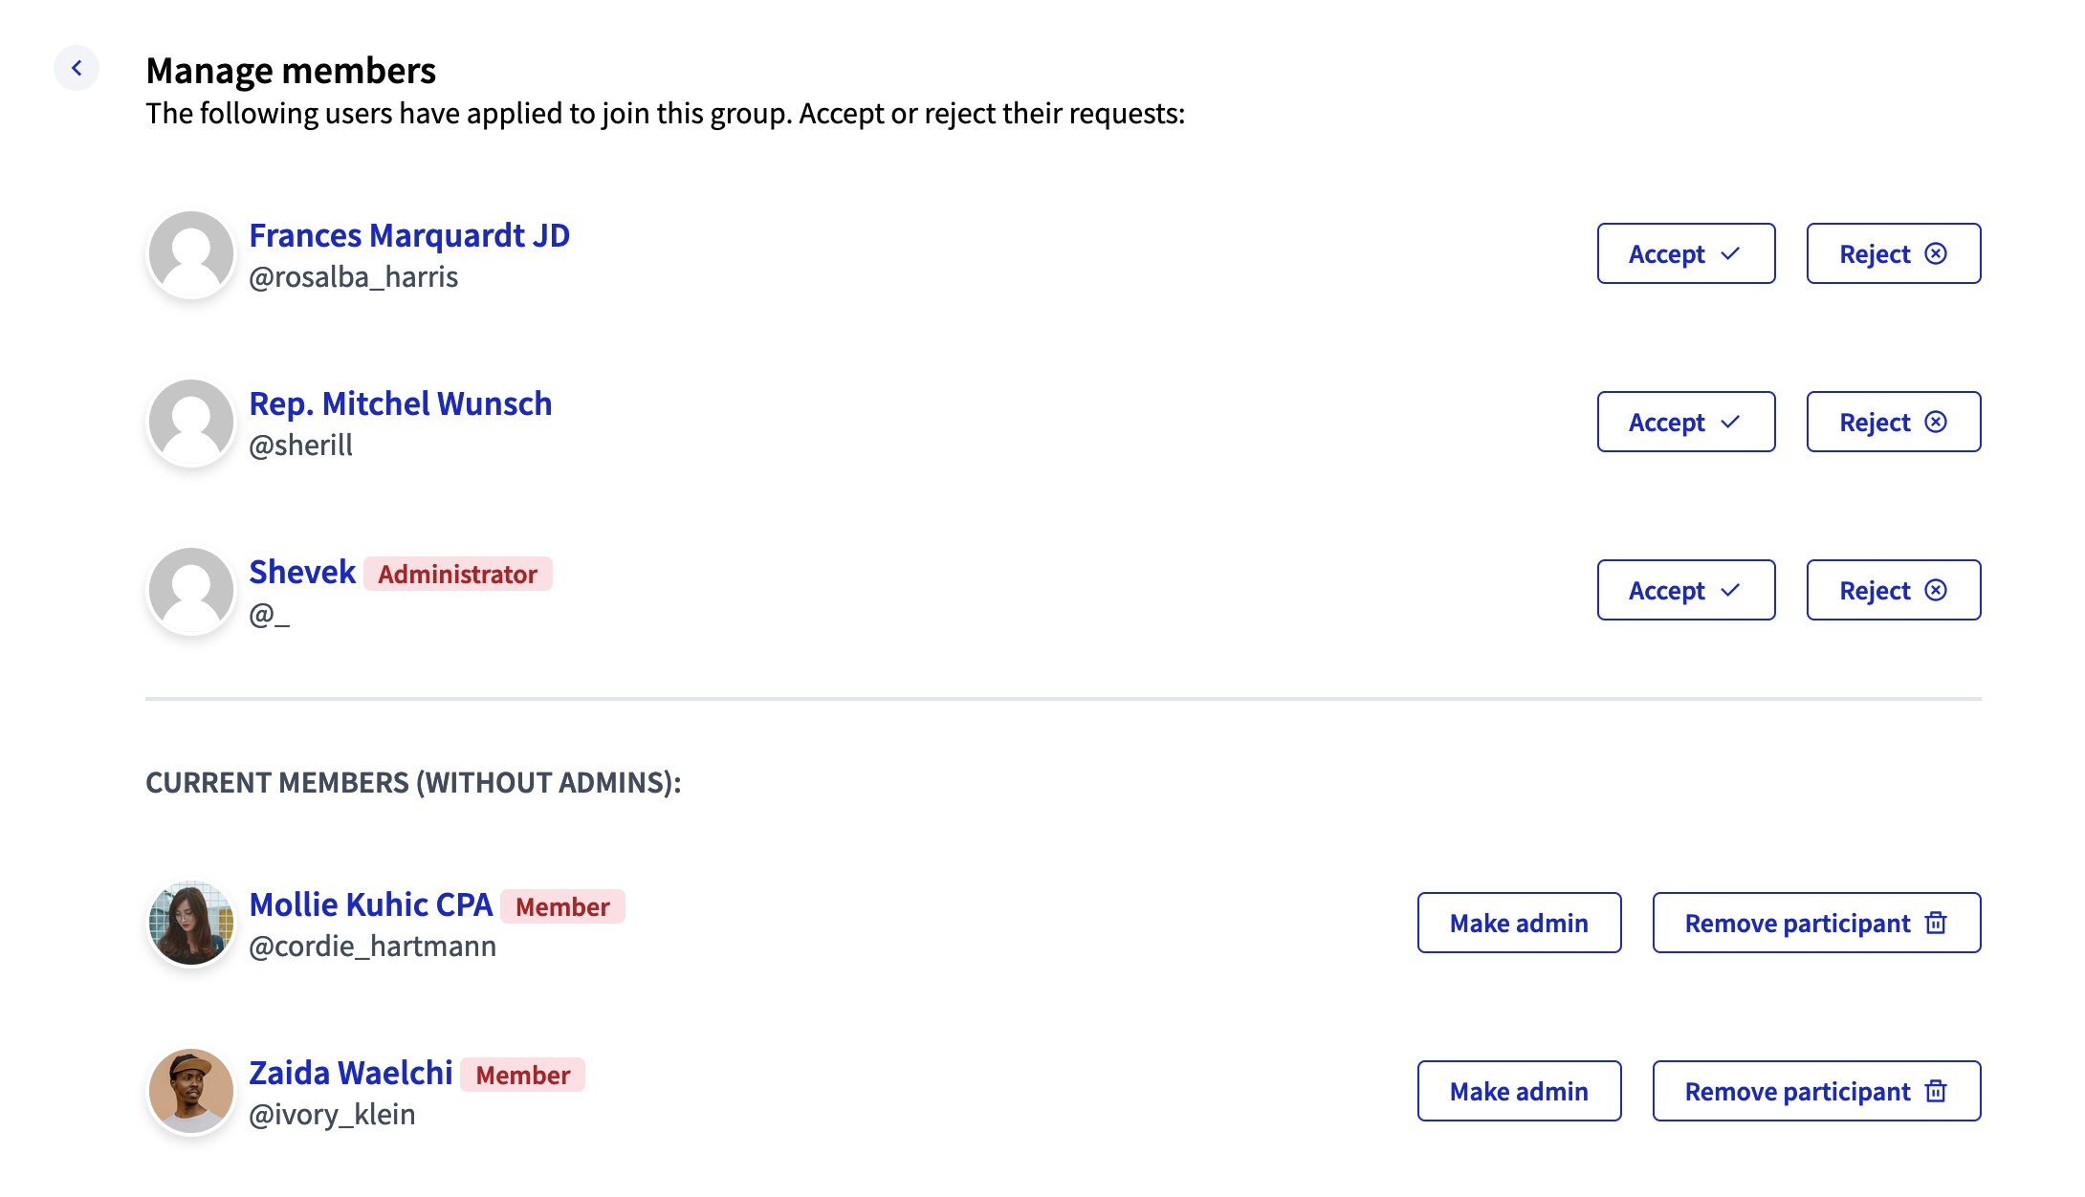Open Frances Marquardt JD's profile
Viewport: 2085px width, 1197px height.
(x=409, y=235)
